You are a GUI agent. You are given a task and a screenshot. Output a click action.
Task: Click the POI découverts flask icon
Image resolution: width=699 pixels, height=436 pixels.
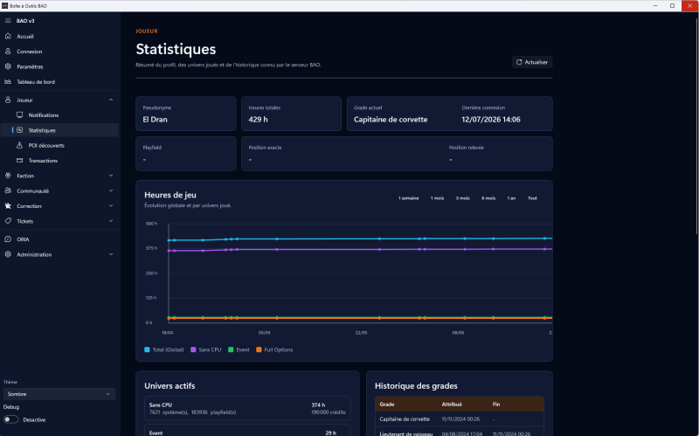(x=19, y=145)
